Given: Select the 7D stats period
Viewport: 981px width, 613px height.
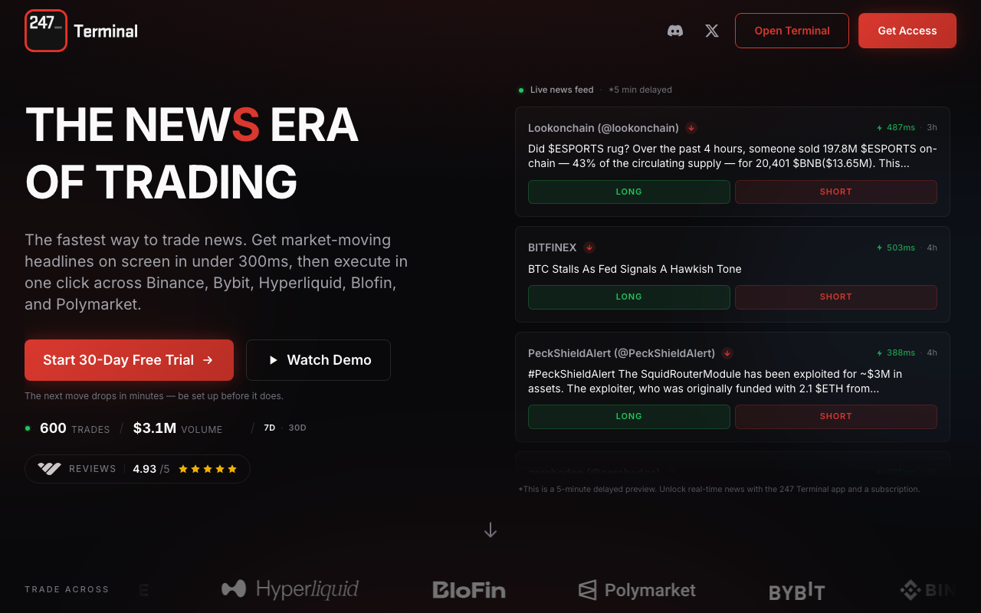Looking at the screenshot, I should (x=269, y=428).
